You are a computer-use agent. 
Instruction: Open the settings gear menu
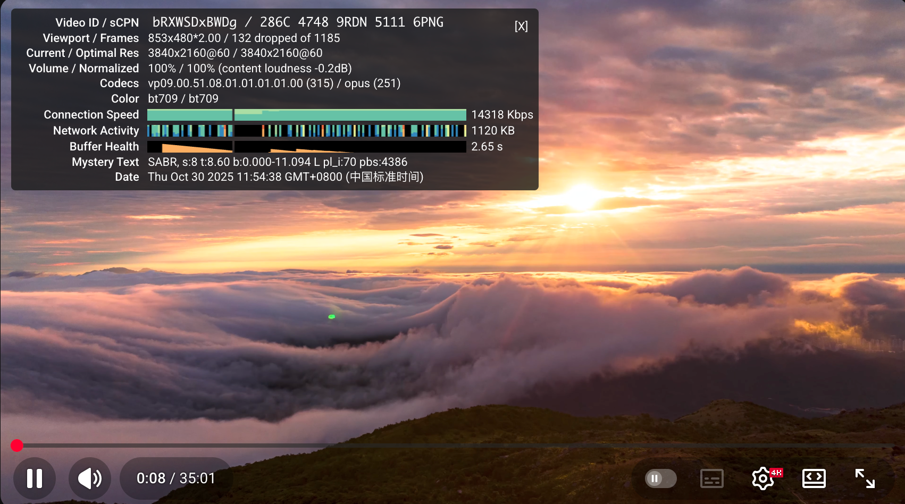click(763, 478)
